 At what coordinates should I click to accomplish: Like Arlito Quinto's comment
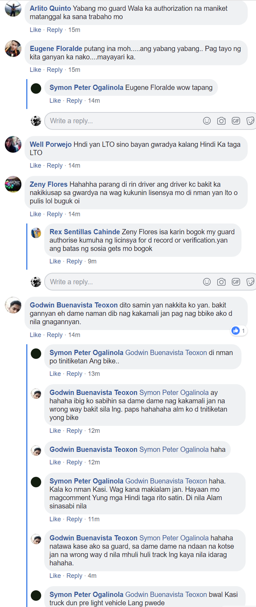point(35,30)
